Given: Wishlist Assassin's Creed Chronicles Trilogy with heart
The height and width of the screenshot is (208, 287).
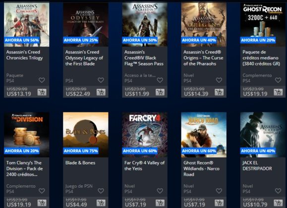Looking at the screenshot, I should (x=42, y=80).
